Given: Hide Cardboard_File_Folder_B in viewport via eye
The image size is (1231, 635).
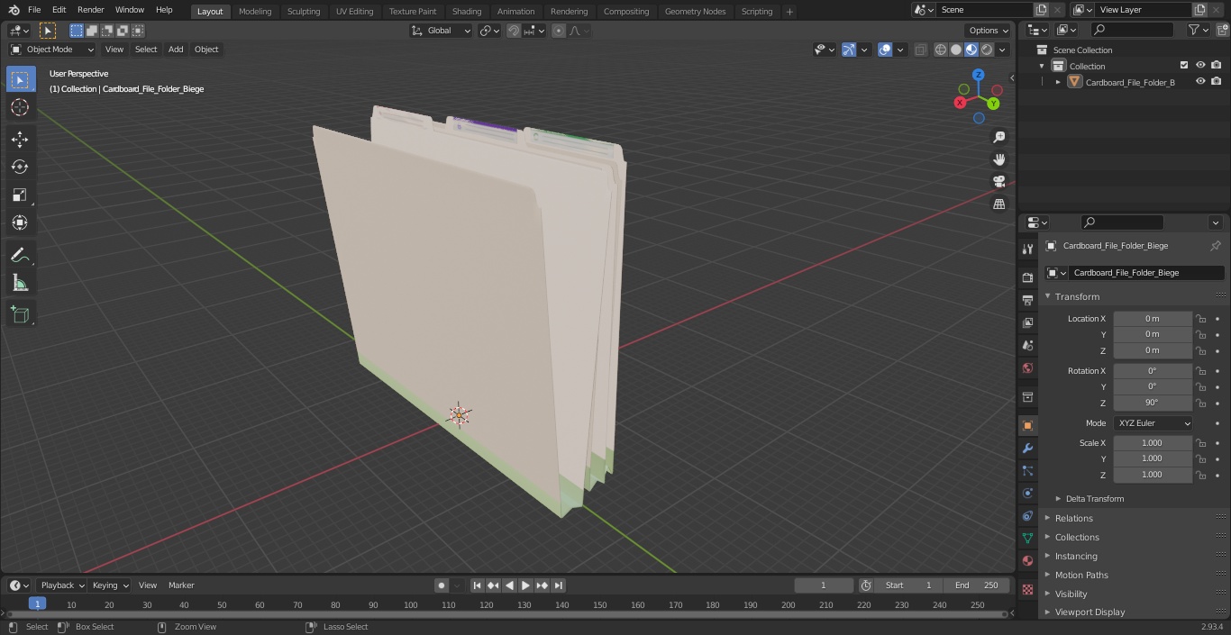Looking at the screenshot, I should click(1200, 82).
